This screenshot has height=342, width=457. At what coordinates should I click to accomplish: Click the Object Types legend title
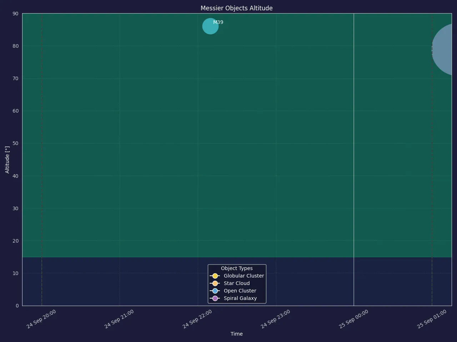click(x=237, y=268)
